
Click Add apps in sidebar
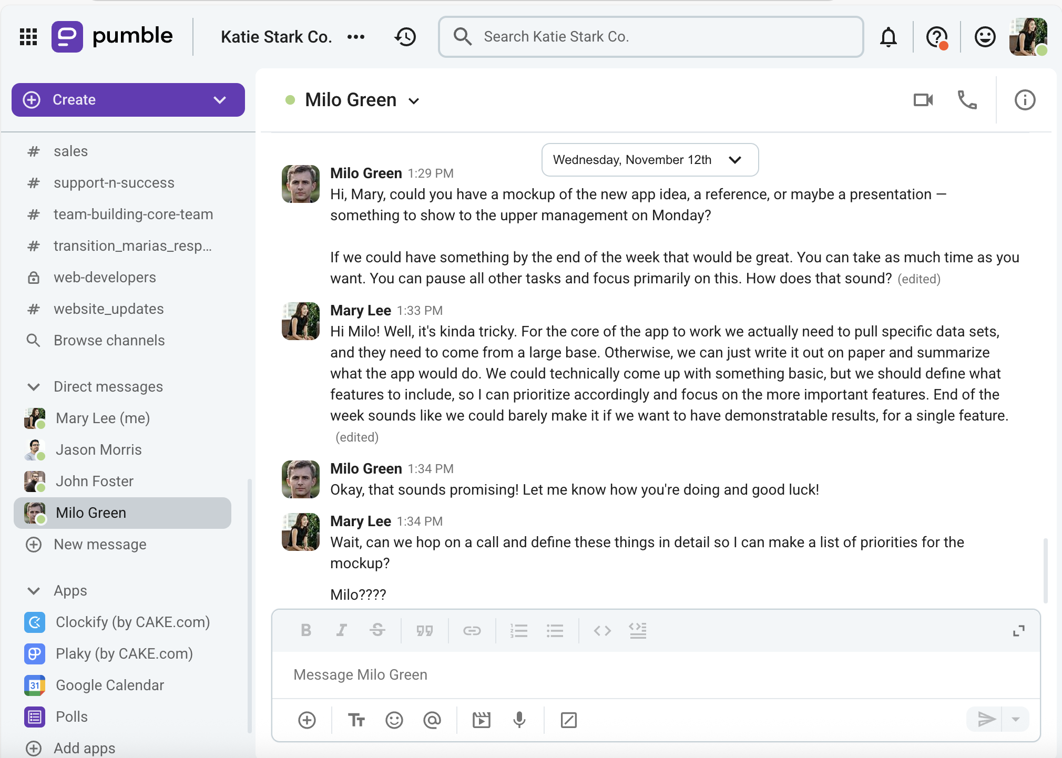(84, 748)
